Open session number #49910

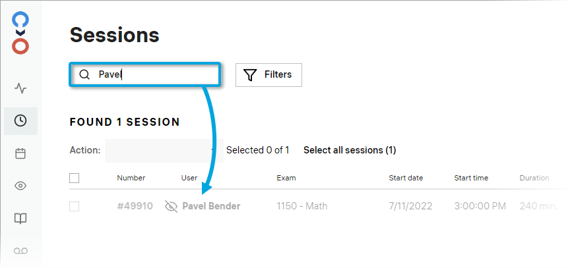[x=135, y=206]
